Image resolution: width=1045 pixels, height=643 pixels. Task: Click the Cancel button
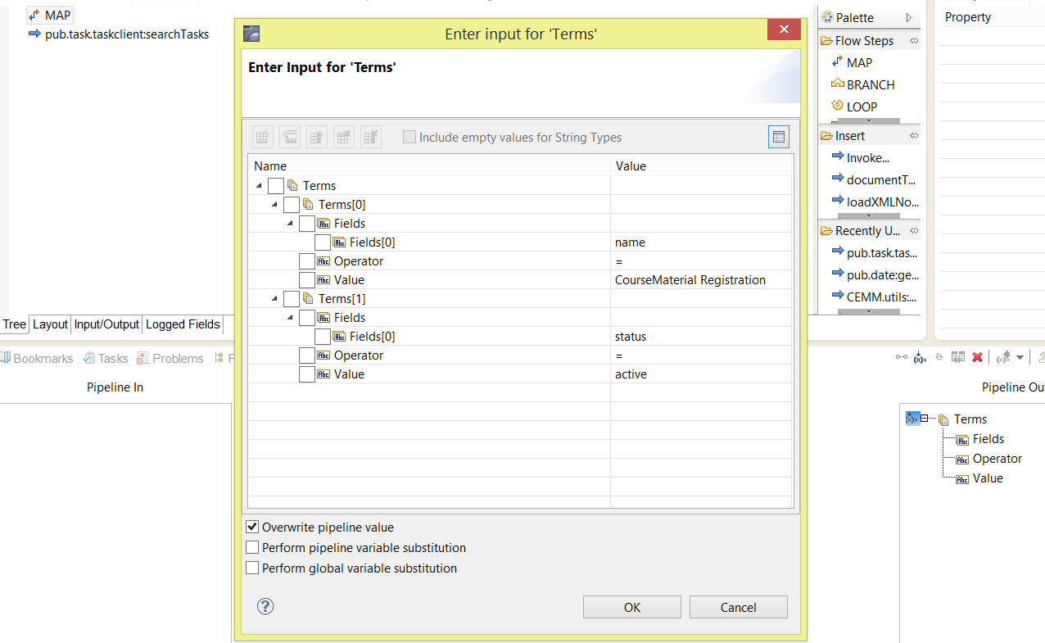pos(739,607)
